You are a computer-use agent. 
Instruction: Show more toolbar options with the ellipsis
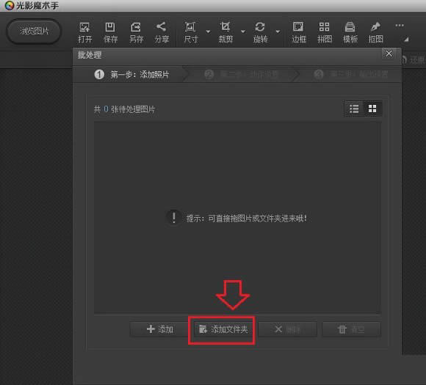click(x=400, y=26)
